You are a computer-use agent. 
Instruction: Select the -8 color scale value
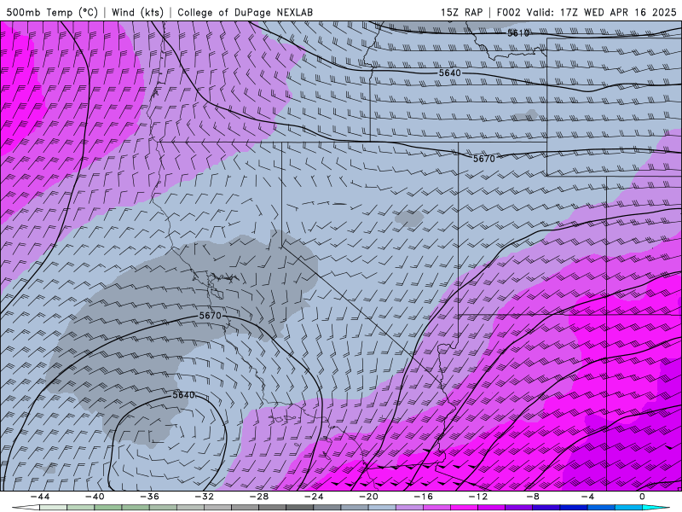click(x=533, y=497)
